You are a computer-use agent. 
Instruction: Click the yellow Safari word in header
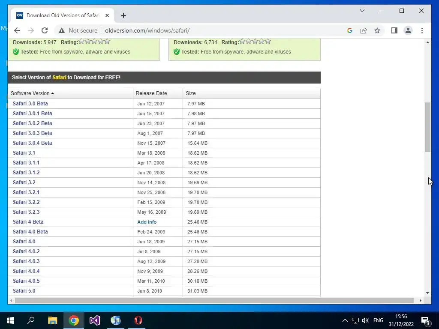(59, 78)
